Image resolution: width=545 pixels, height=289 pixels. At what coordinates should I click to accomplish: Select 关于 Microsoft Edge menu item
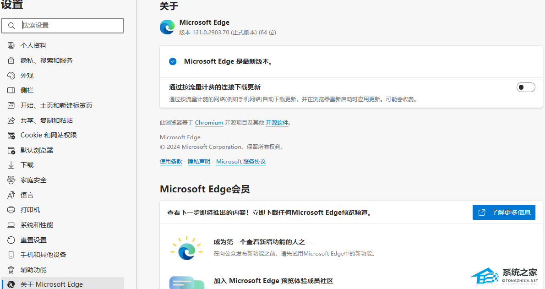[x=63, y=284]
